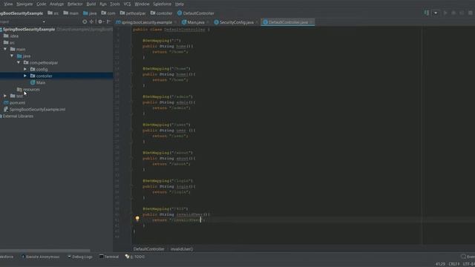Screen dimensions: 475x267
Task: Click the 41:29 caret position in status bar
Action: [x=440, y=264]
